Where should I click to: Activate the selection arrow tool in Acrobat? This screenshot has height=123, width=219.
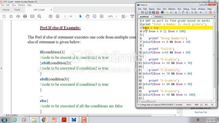coord(80,16)
